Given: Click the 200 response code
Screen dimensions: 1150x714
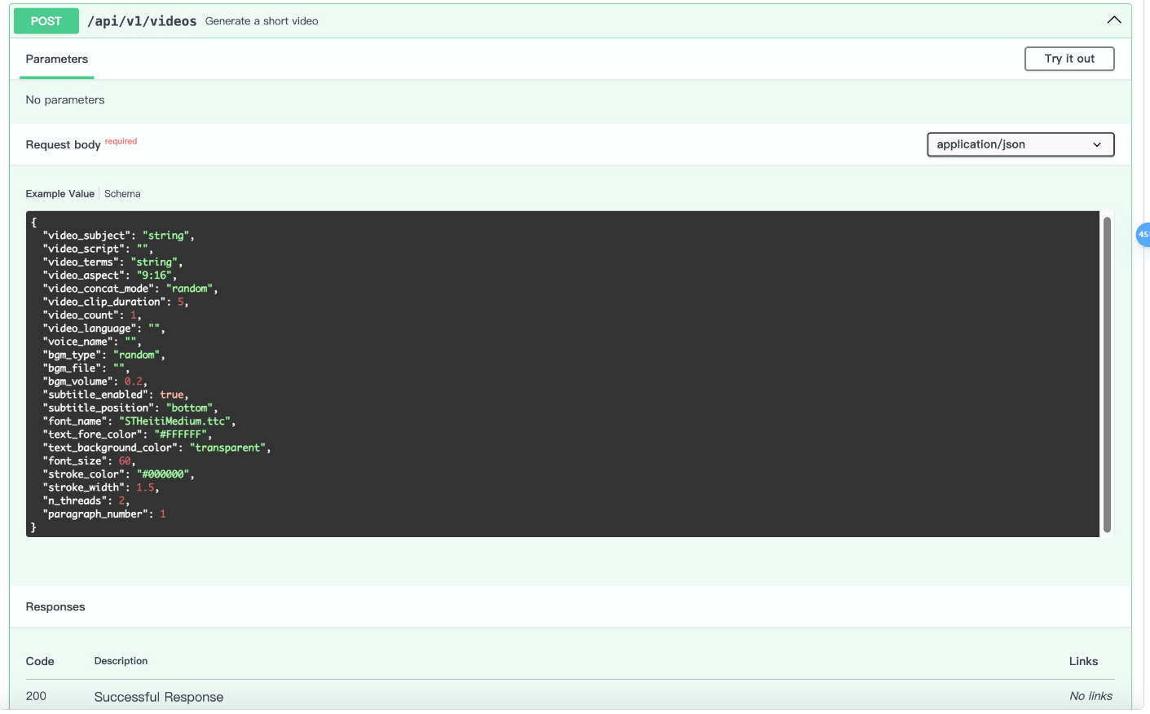Looking at the screenshot, I should pyautogui.click(x=36, y=696).
